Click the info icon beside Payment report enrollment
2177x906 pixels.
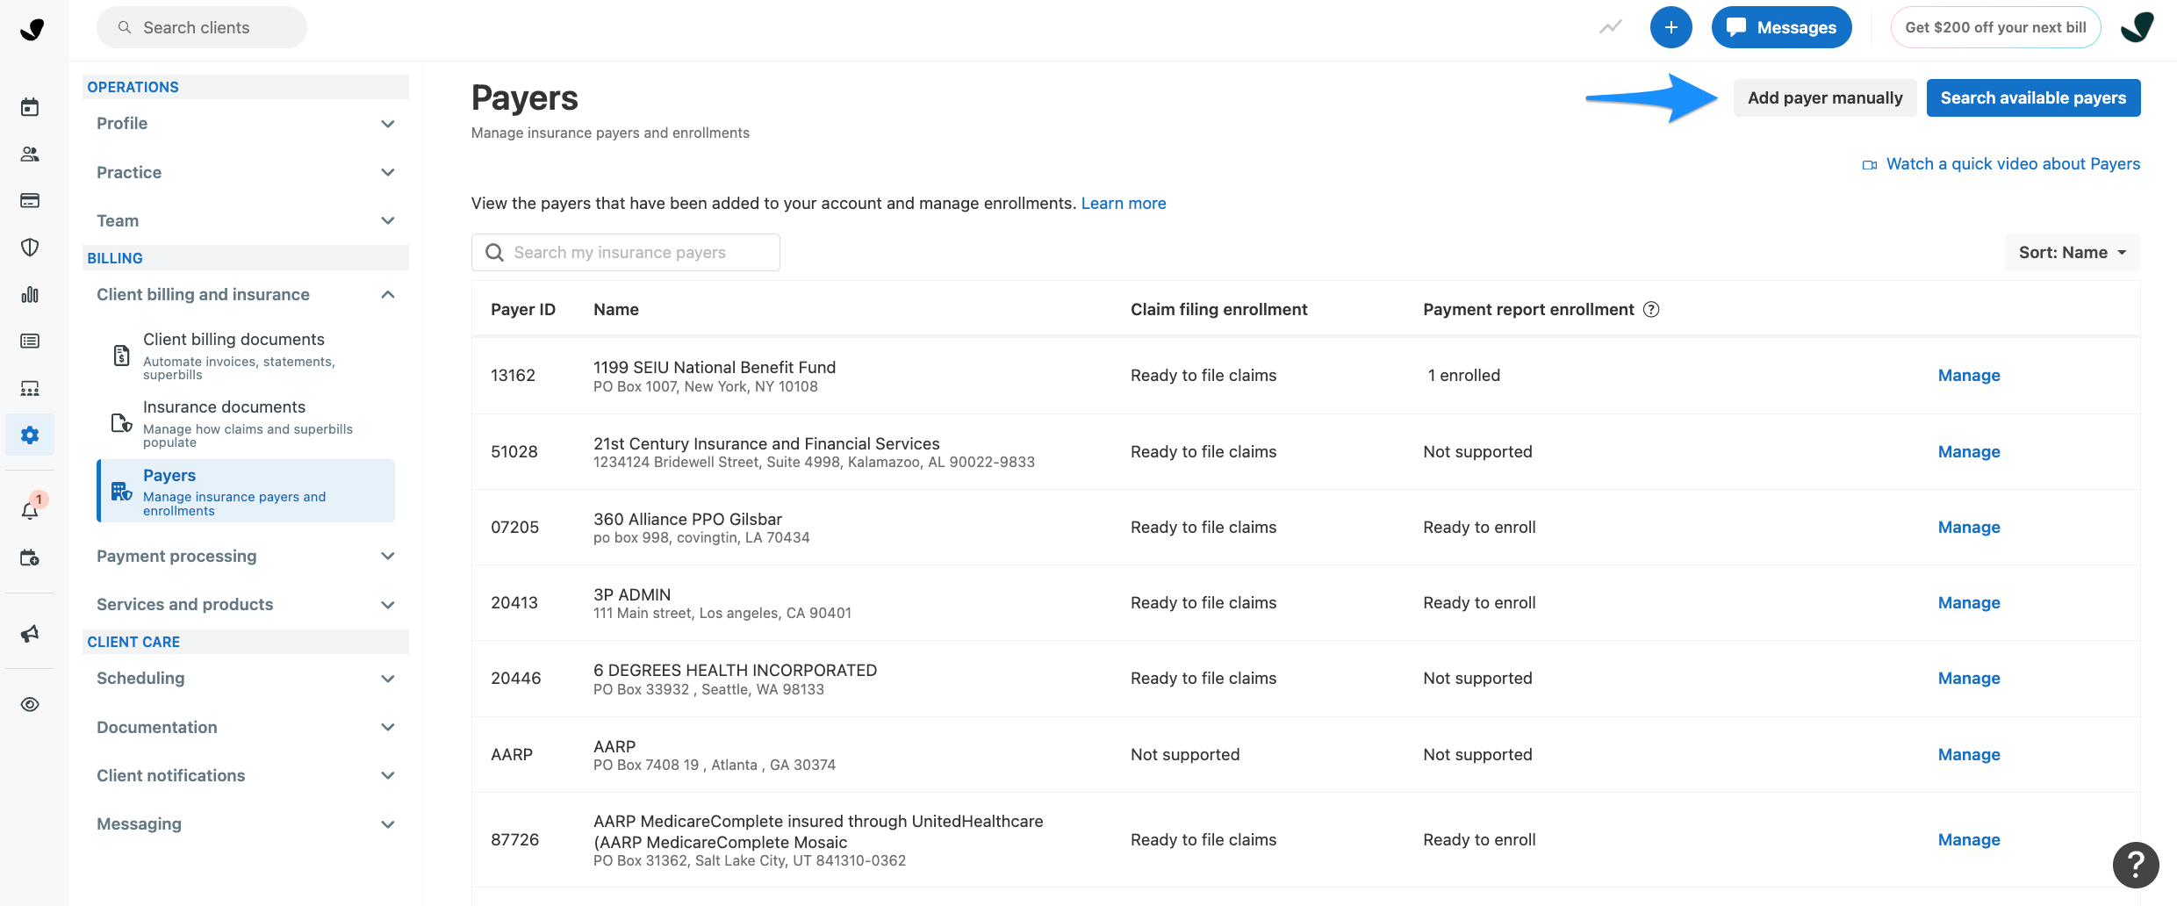click(1651, 309)
